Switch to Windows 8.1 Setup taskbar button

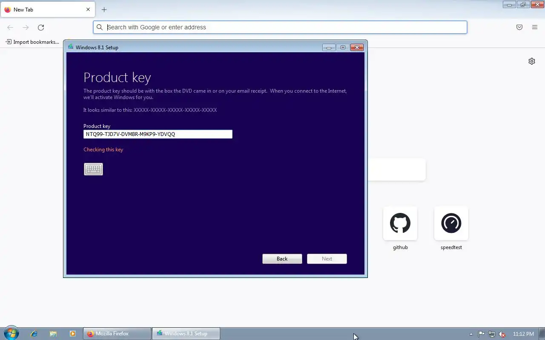click(x=186, y=334)
